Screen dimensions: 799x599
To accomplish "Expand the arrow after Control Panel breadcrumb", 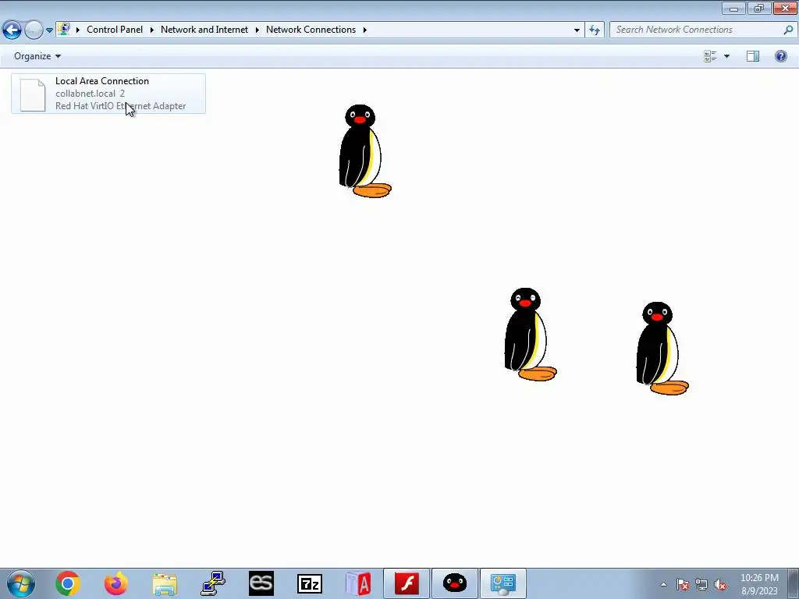I will pos(152,30).
